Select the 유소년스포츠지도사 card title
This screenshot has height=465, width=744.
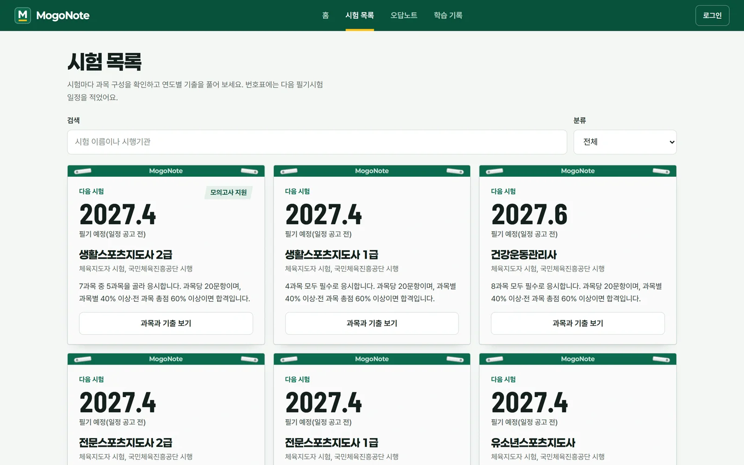tap(533, 443)
